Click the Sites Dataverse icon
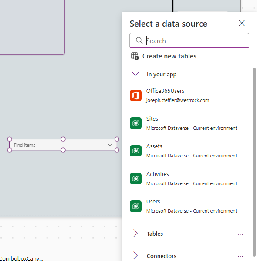The height and width of the screenshot is (261, 257). (135, 123)
